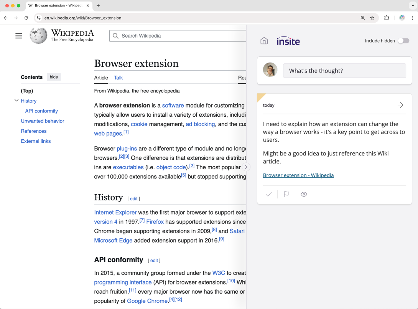The height and width of the screenshot is (309, 418).
Task: Toggle the Include hidden switch
Action: [403, 41]
